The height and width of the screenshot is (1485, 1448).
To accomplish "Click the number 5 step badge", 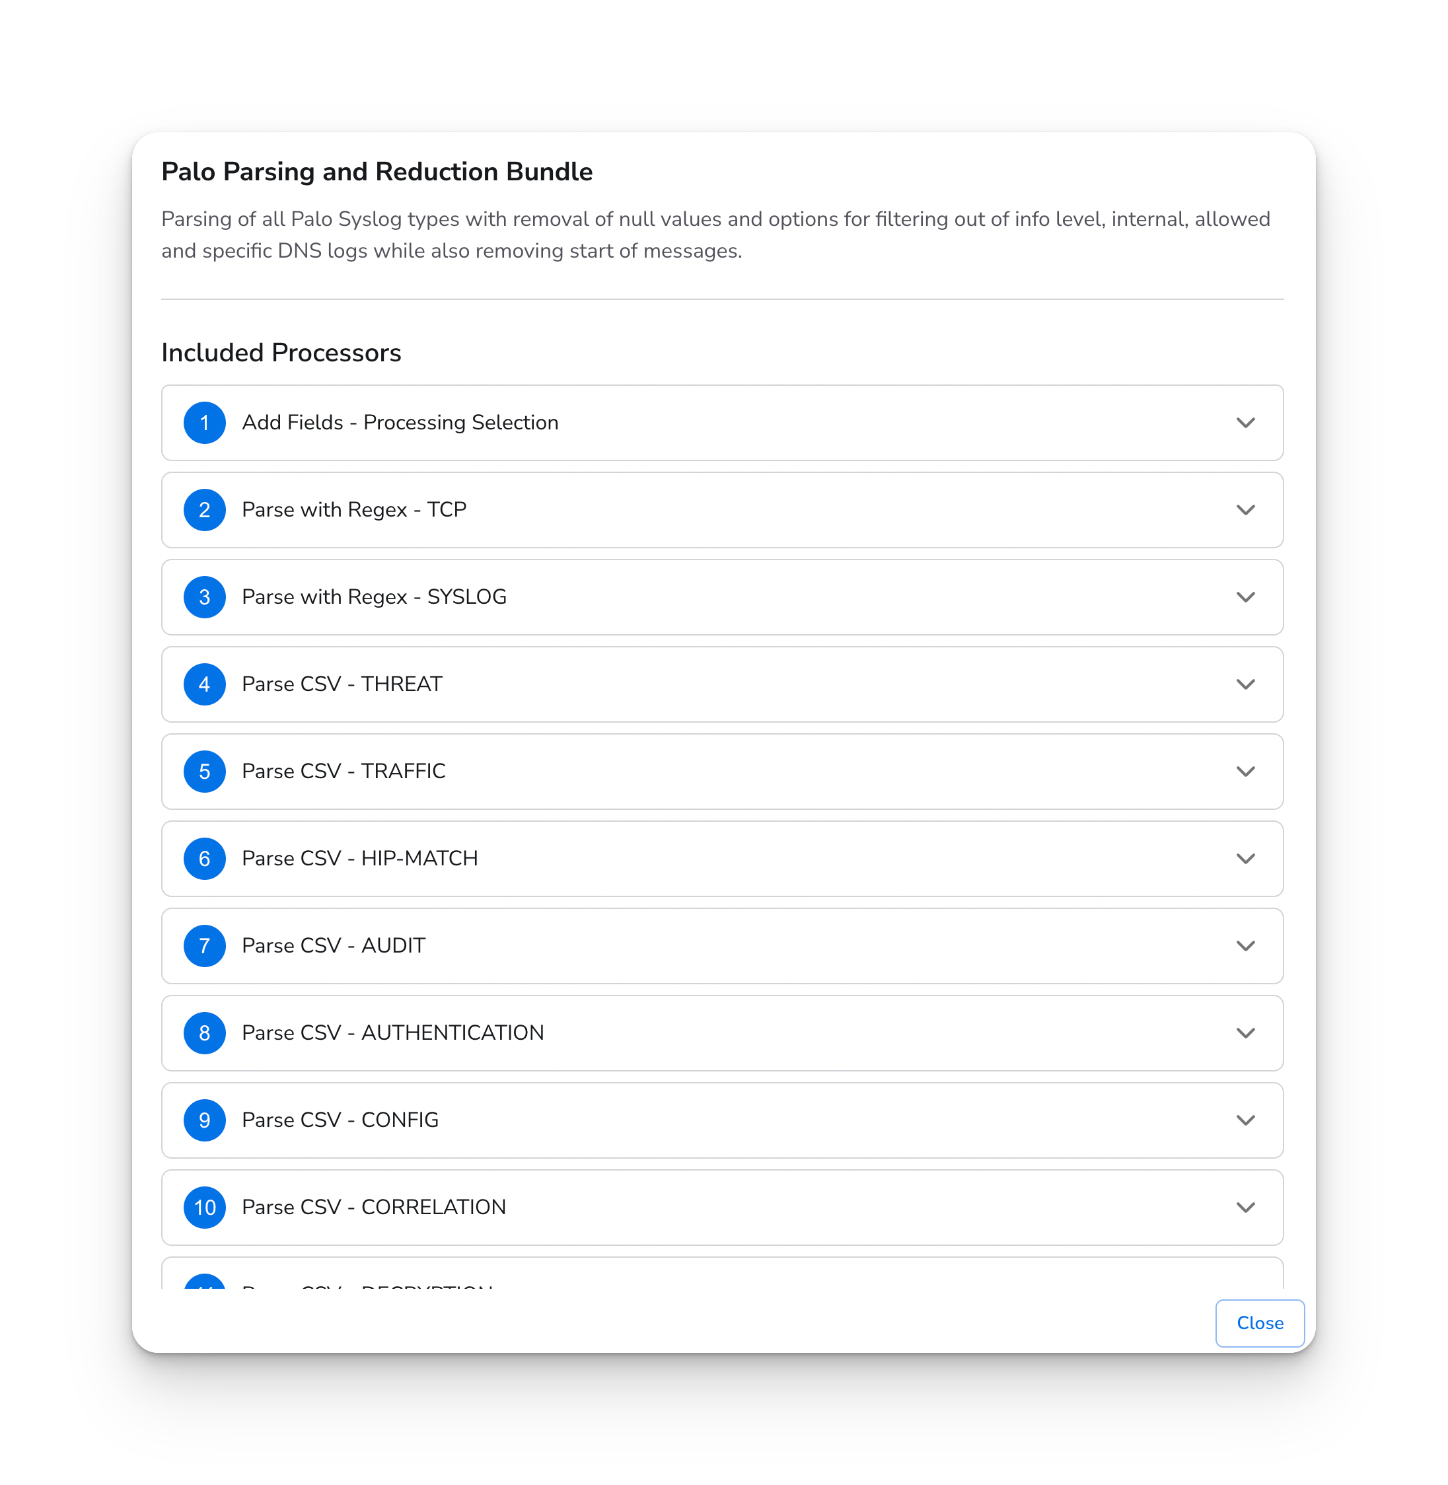I will 205,772.
